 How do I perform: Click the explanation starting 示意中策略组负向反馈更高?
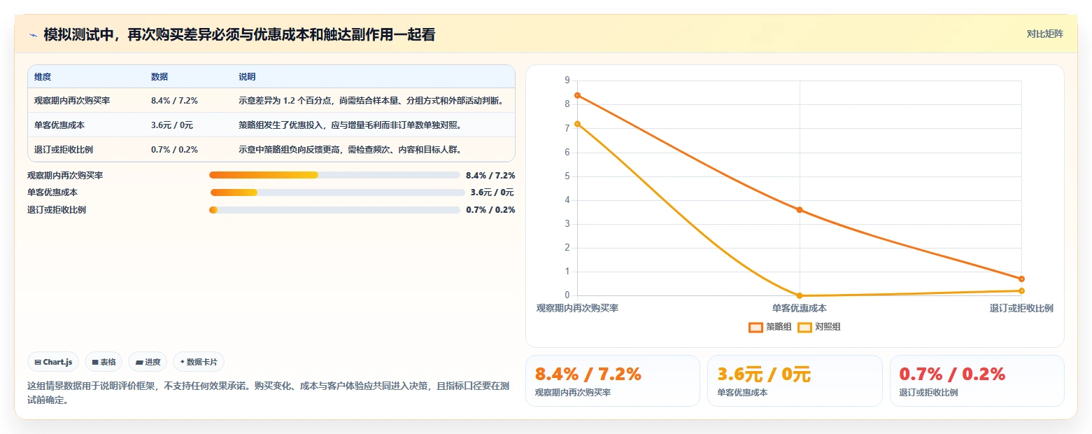pyautogui.click(x=350, y=150)
